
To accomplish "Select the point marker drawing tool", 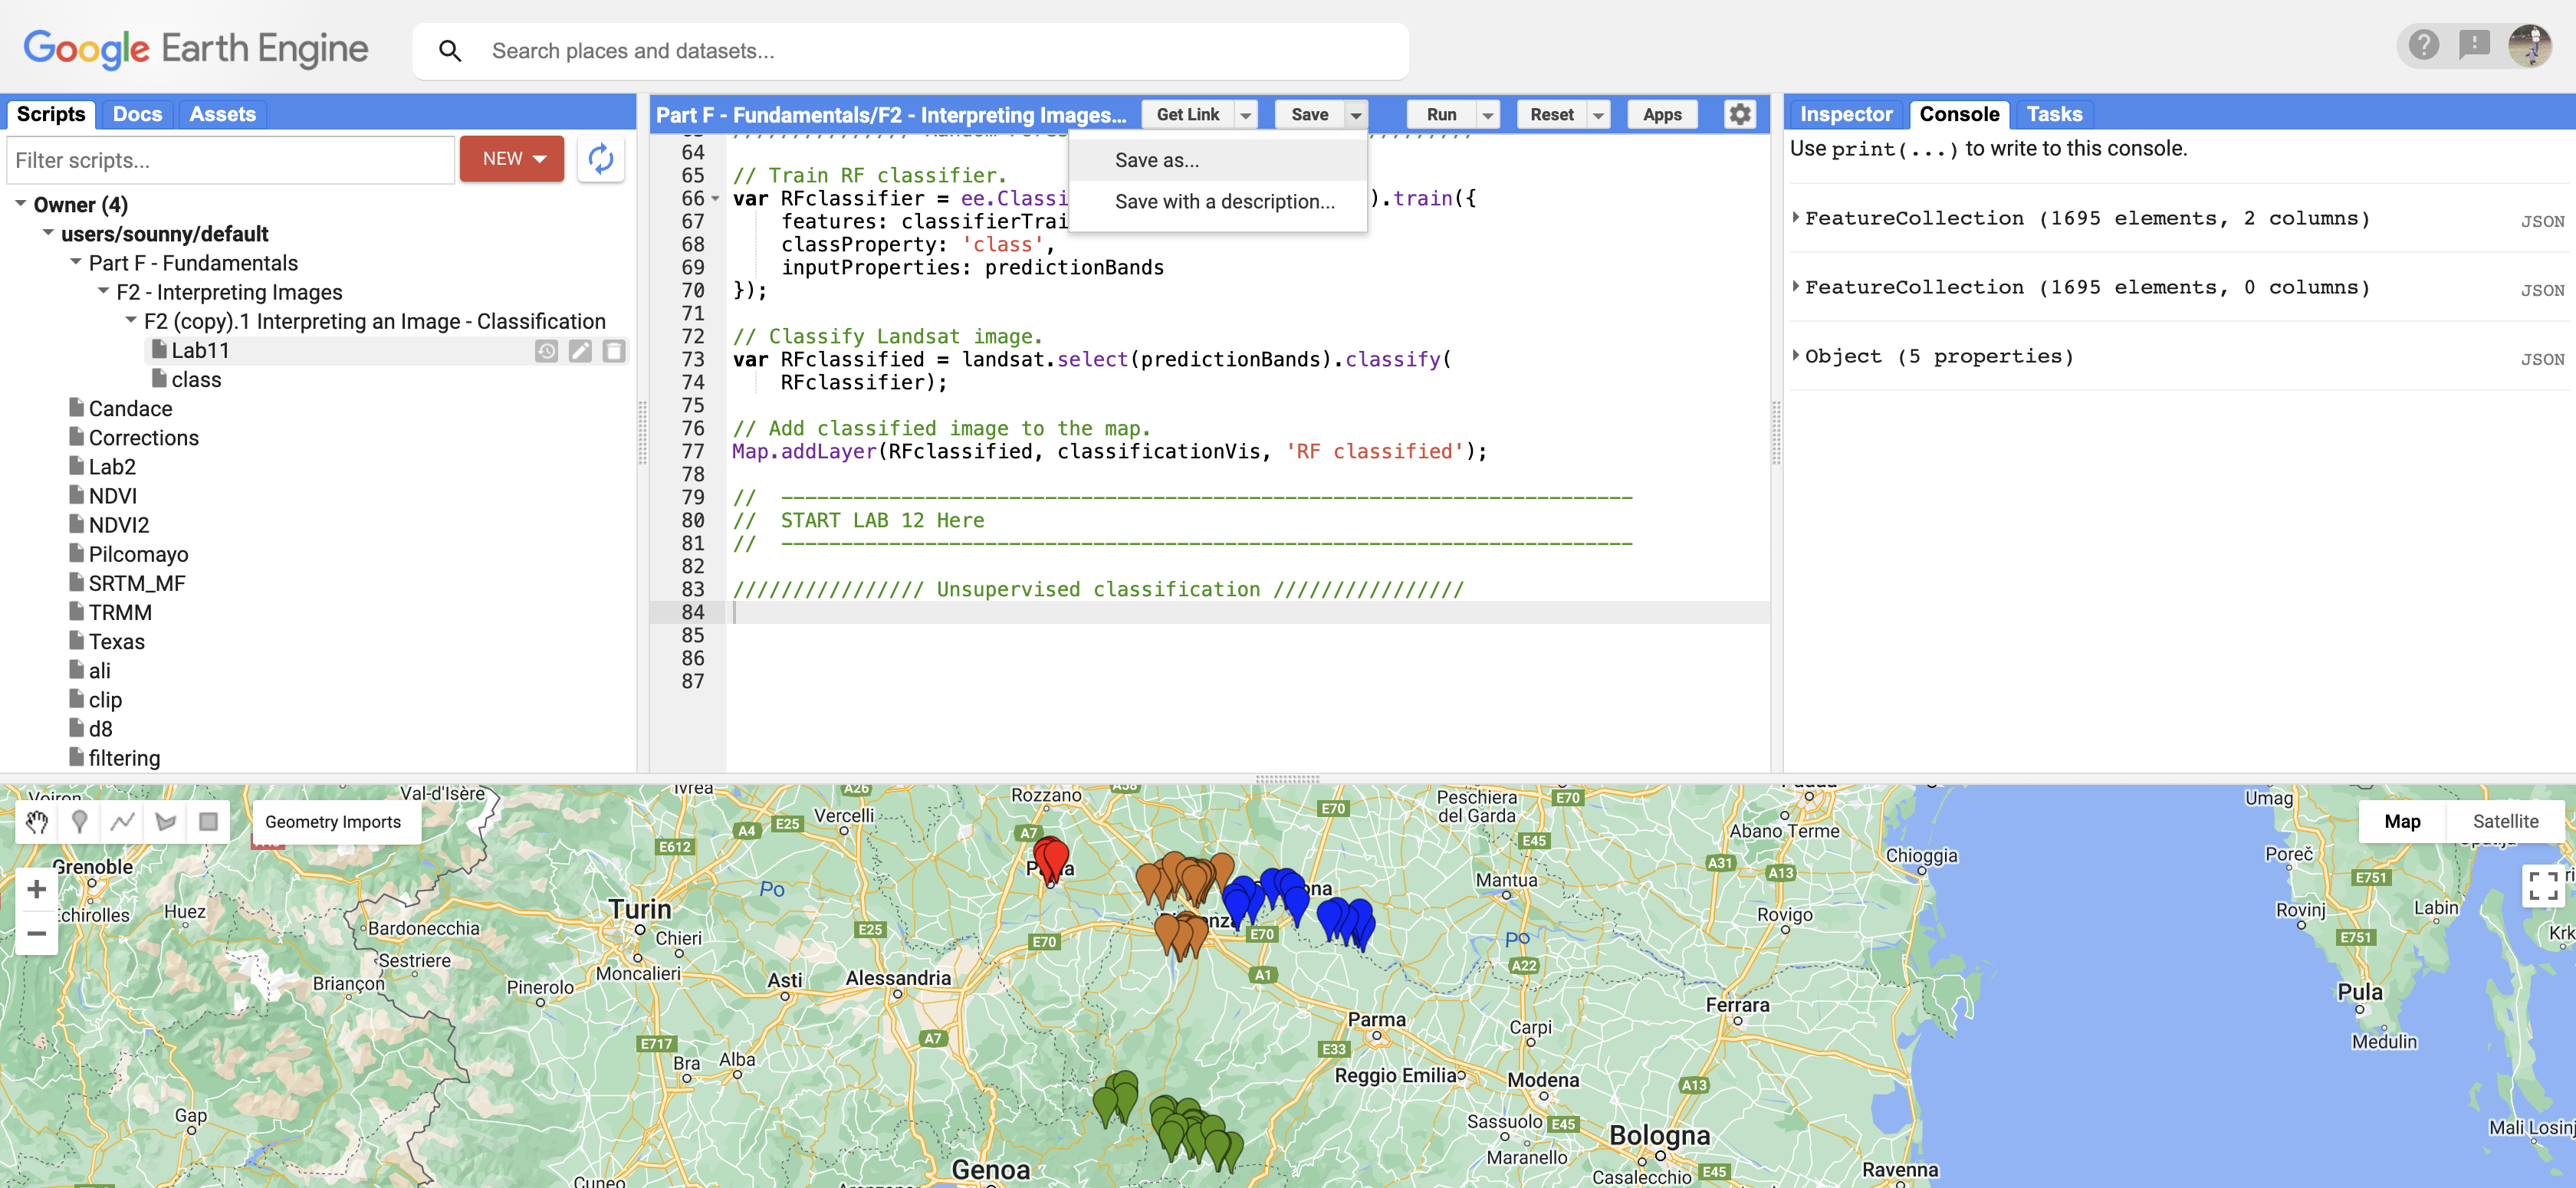I will (x=79, y=822).
